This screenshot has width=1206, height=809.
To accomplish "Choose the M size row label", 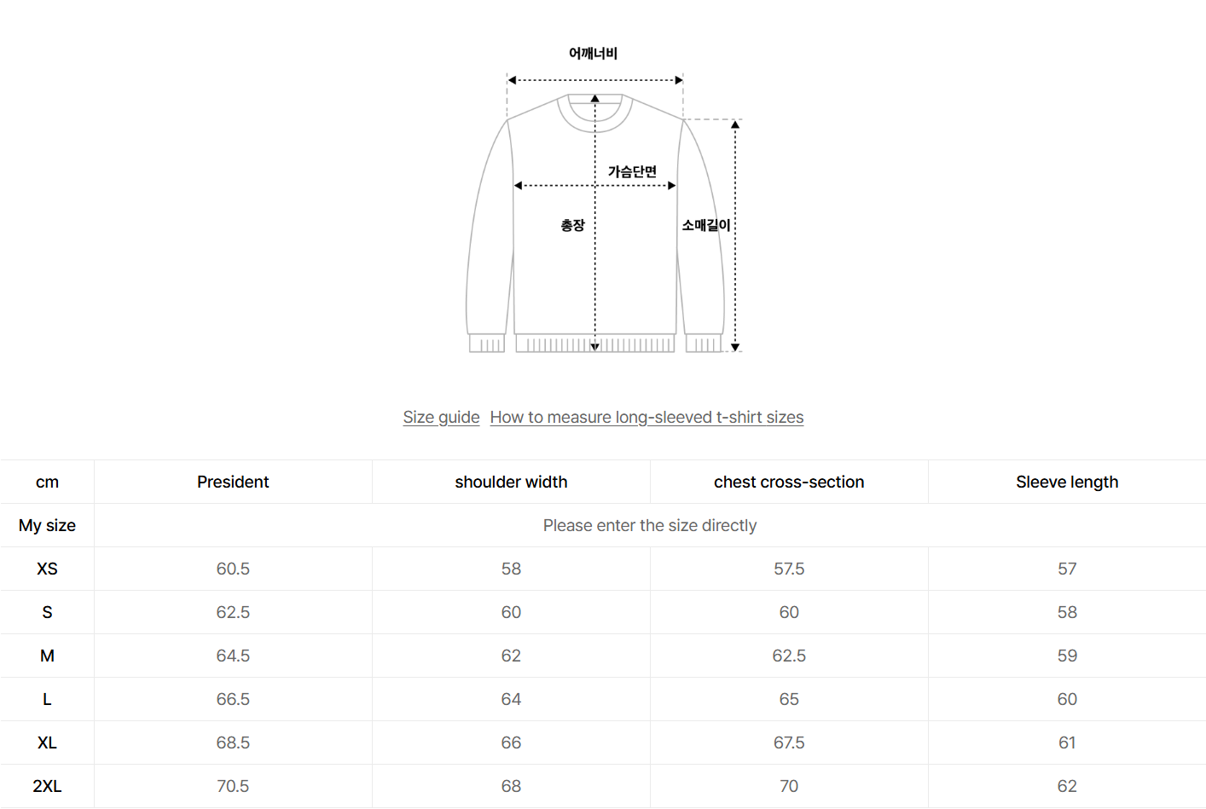I will pyautogui.click(x=47, y=656).
